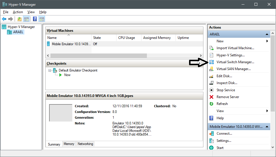This screenshot has height=157, width=276.
Task: Open Virtual SAN Manager... action
Action: [234, 69]
